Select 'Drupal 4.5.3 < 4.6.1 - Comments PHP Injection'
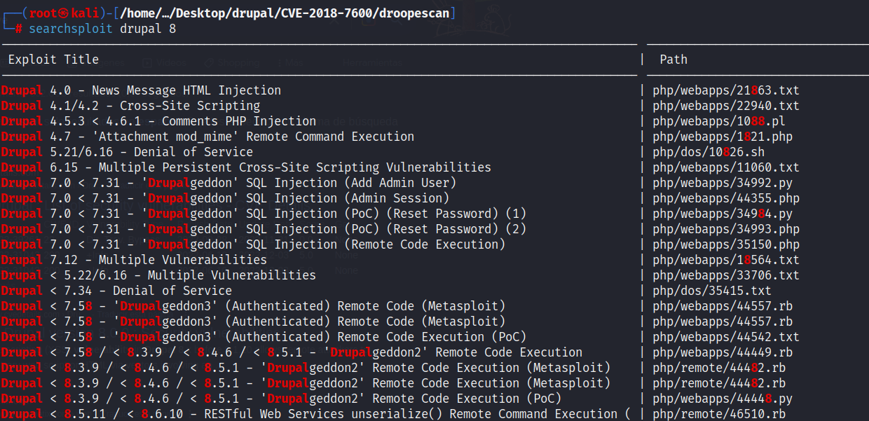 pos(158,121)
